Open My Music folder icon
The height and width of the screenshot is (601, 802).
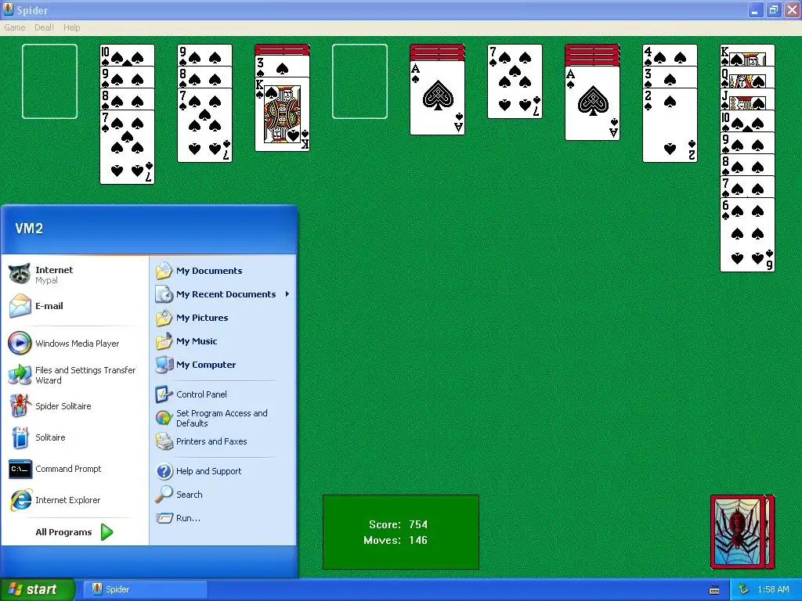[164, 341]
